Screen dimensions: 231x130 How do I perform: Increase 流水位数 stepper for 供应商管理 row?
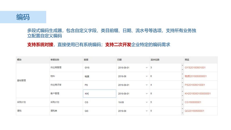[x=182, y=66]
